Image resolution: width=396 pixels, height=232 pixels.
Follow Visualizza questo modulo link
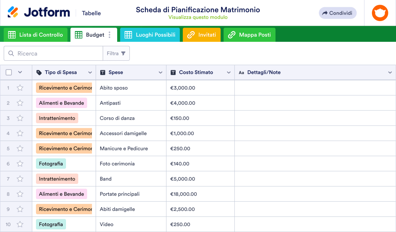(198, 17)
